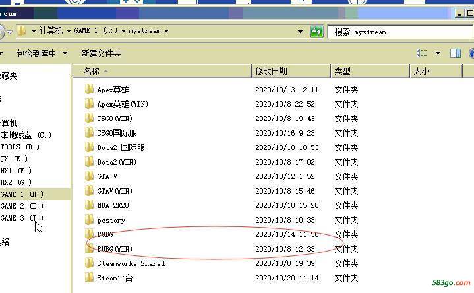Select the PUBG folder name

pos(105,234)
